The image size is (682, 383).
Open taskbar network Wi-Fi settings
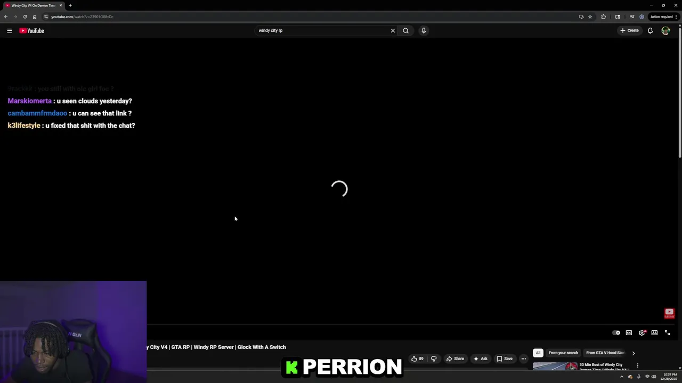tap(647, 377)
